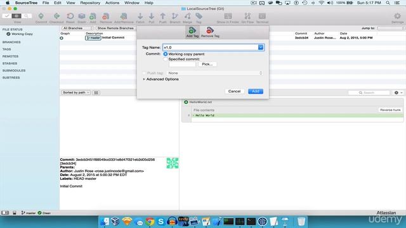Open the Settings gear in toolbar
The height and width of the screenshot is (228, 406).
point(397,16)
